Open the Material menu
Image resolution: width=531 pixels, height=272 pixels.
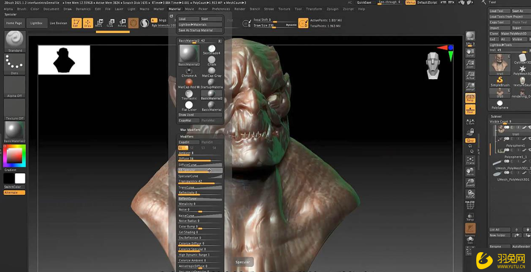(175, 8)
